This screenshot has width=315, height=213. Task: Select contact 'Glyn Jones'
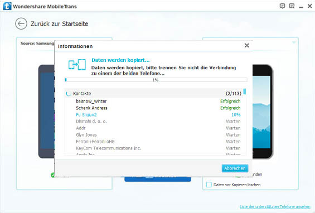[x=86, y=135]
